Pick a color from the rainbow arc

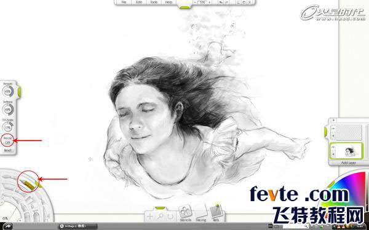(353, 183)
